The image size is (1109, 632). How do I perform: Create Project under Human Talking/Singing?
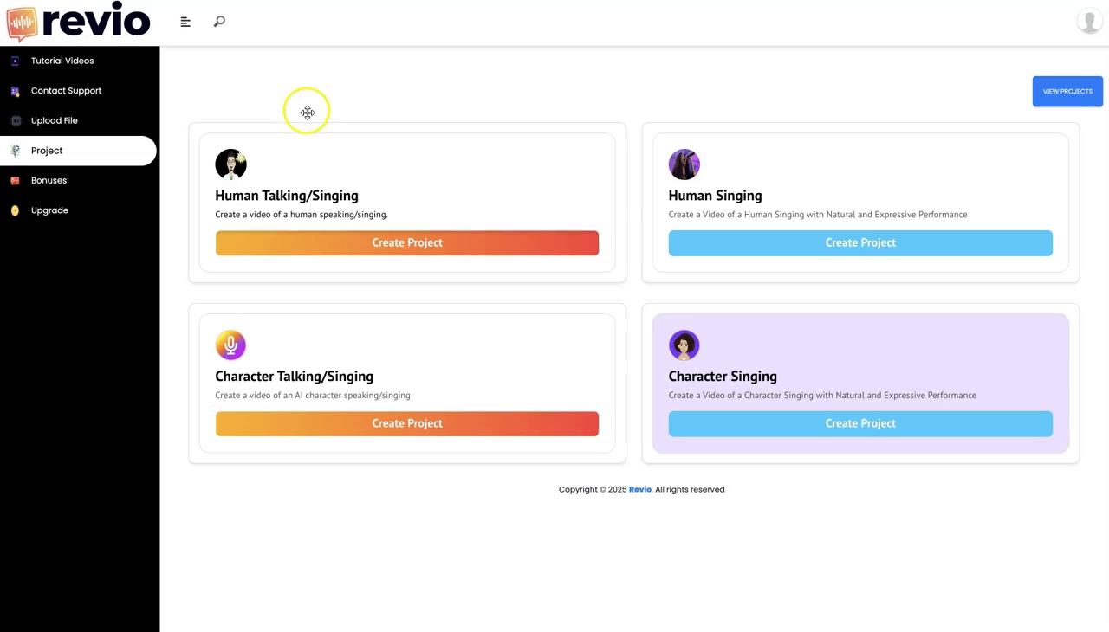coord(407,243)
